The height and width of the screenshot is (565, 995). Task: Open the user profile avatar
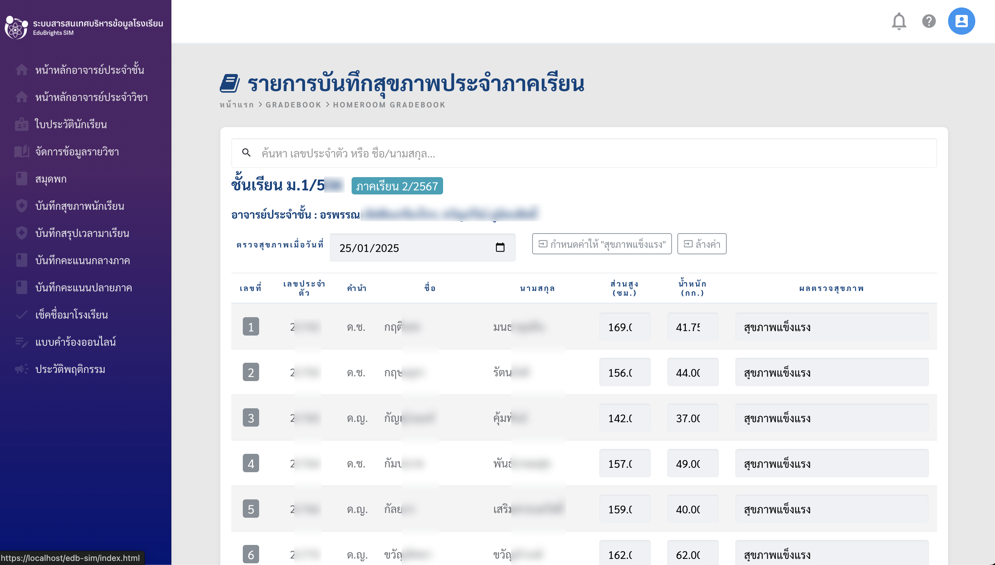point(961,21)
